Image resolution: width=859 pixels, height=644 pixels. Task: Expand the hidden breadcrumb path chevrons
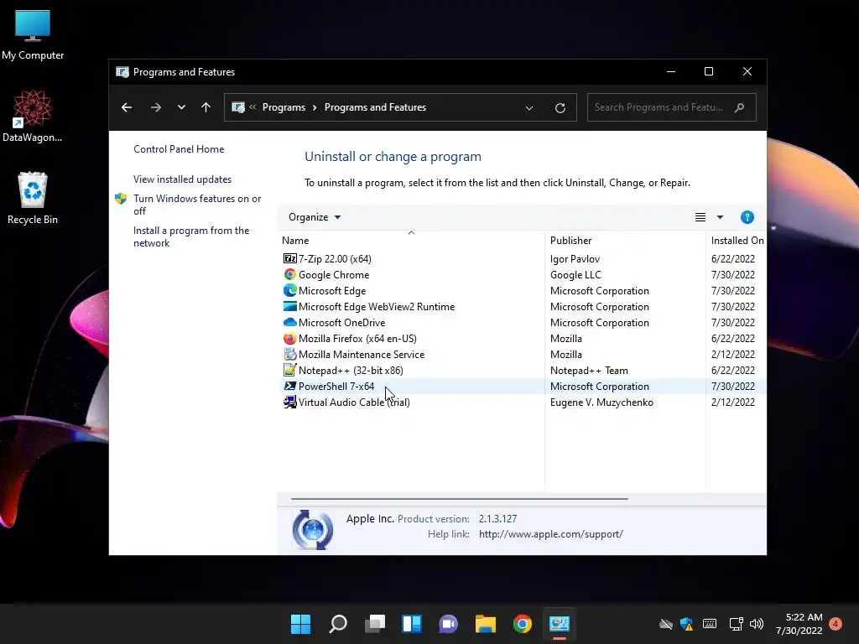(252, 107)
